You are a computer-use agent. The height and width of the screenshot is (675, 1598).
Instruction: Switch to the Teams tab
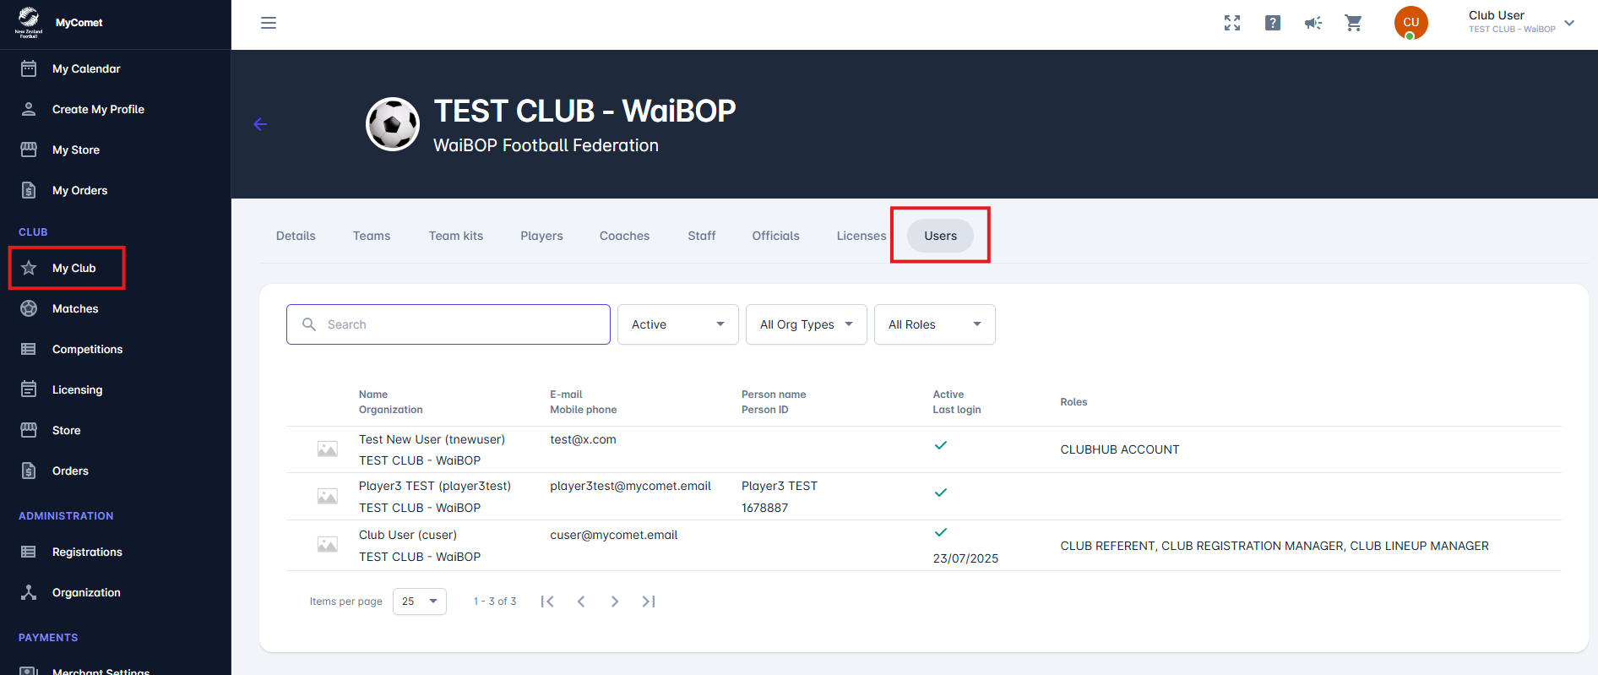pyautogui.click(x=372, y=236)
